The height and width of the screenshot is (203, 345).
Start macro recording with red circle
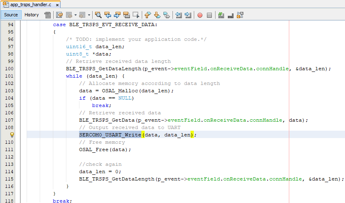[x=200, y=15]
